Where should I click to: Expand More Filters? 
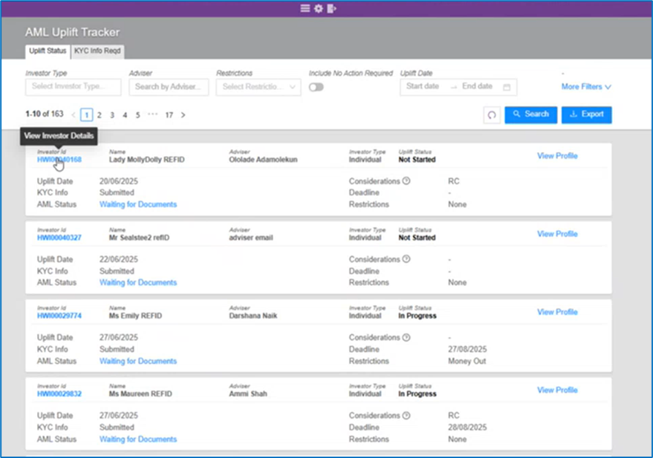point(586,87)
